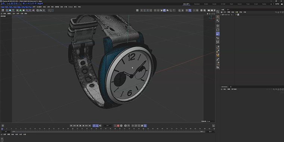Play the animation forward
The image size is (284, 142).
80,126
